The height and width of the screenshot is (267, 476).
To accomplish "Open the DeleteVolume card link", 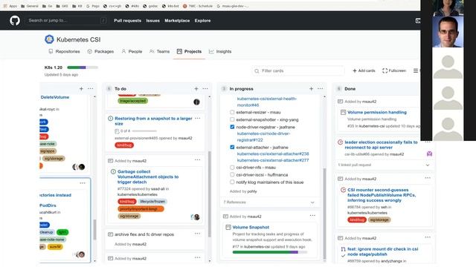I will [55, 97].
